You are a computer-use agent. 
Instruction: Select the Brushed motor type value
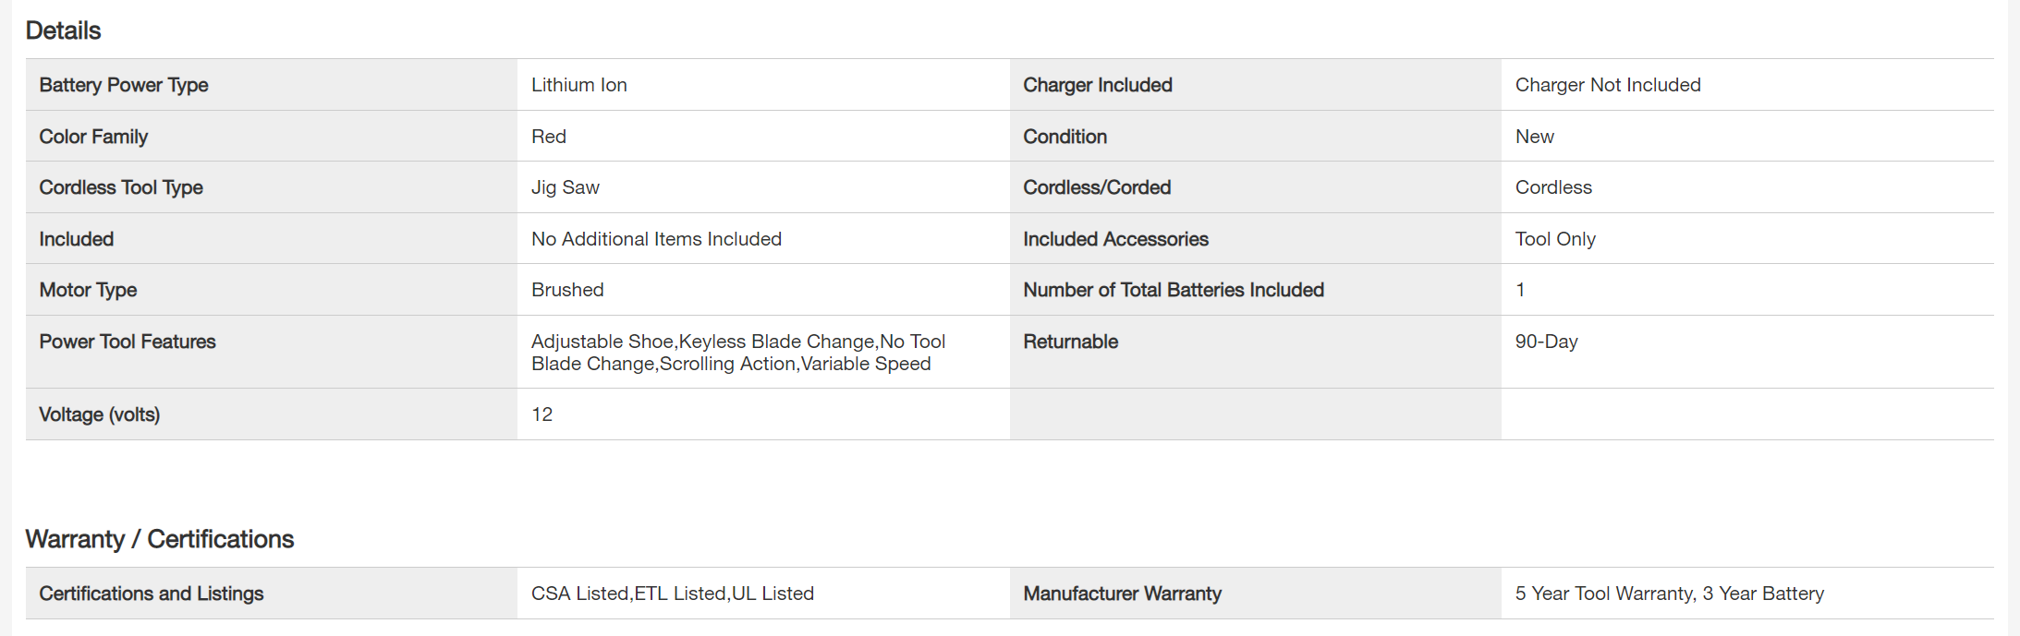coord(567,290)
